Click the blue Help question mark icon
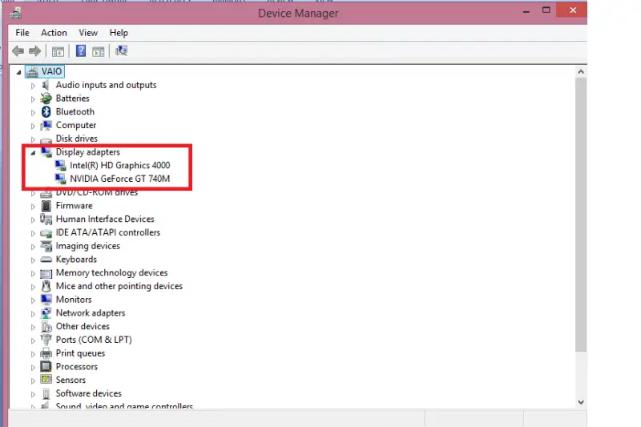This screenshot has height=427, width=641. pos(81,50)
